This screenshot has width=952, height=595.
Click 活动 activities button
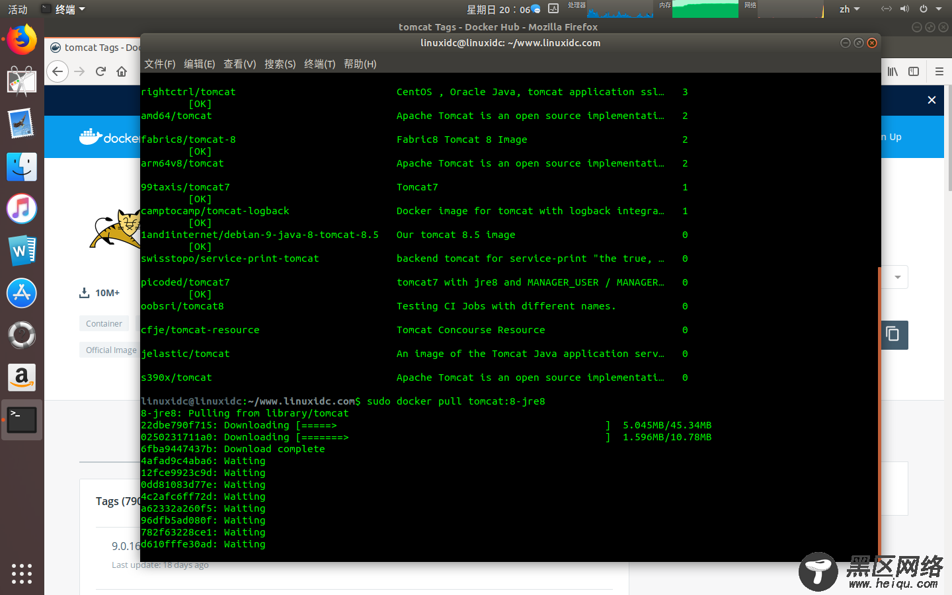pyautogui.click(x=18, y=9)
